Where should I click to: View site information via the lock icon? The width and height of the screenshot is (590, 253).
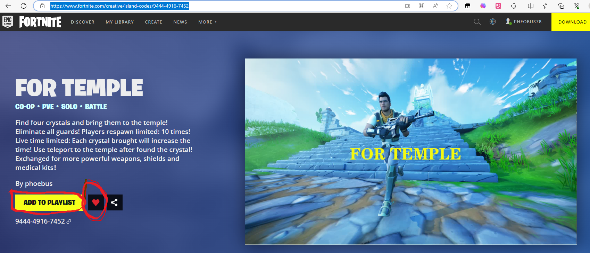42,6
